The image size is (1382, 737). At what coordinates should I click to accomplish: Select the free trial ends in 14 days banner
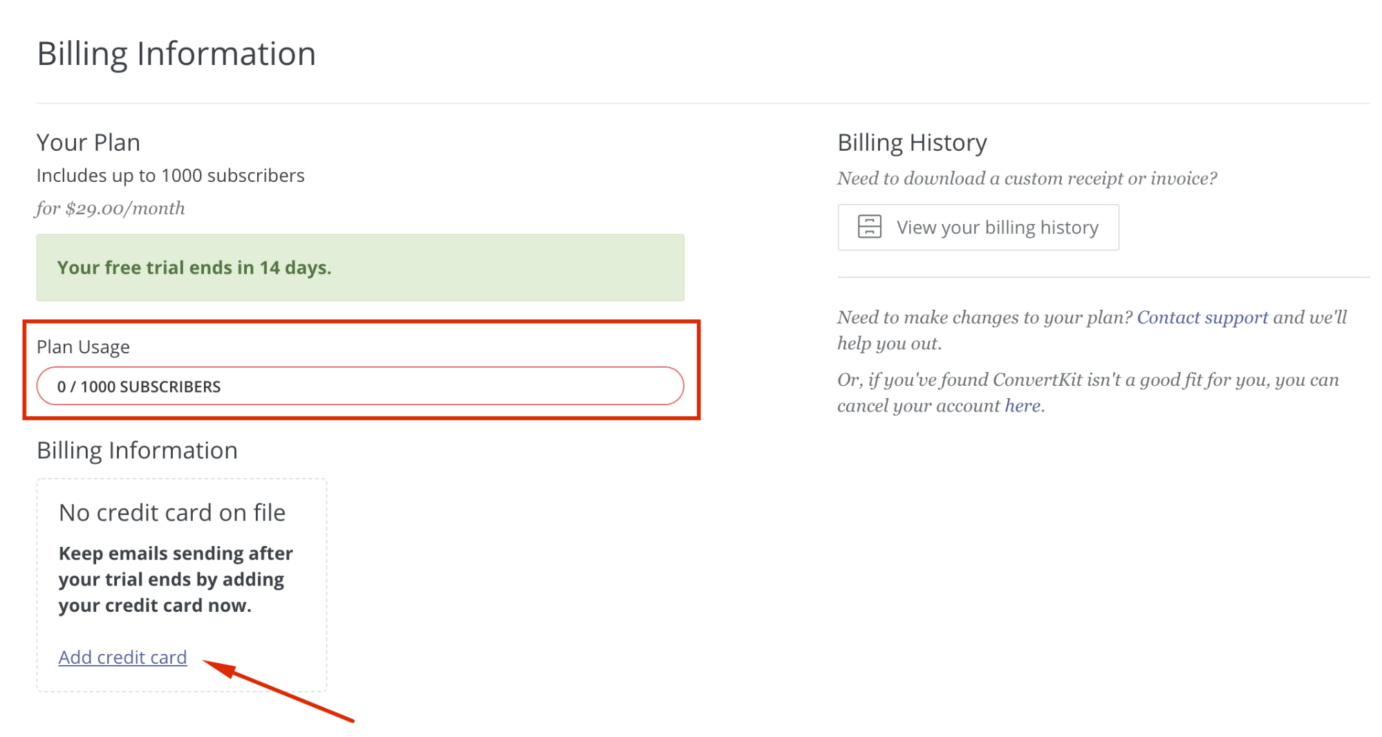(360, 268)
